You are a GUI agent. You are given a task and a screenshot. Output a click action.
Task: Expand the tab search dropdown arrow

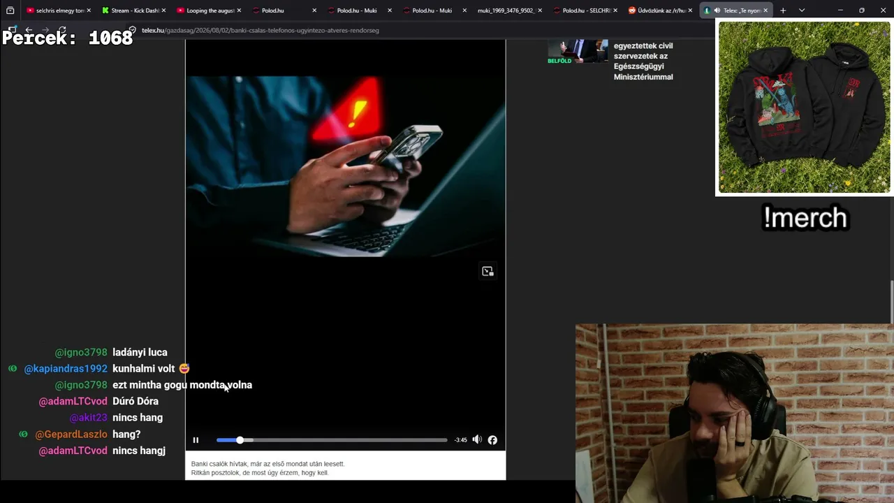[802, 10]
